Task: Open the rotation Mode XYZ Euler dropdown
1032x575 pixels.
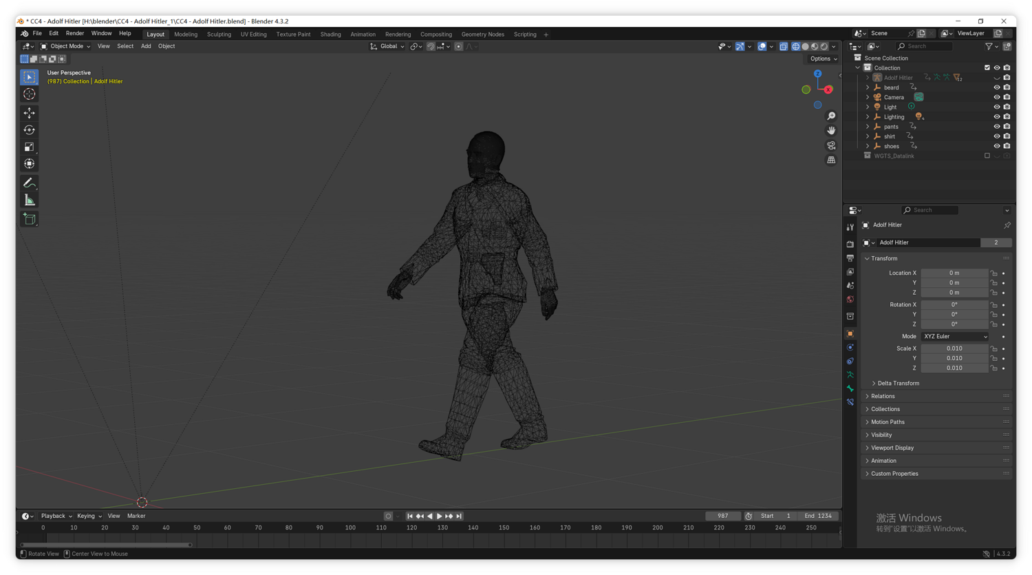Action: (x=955, y=337)
